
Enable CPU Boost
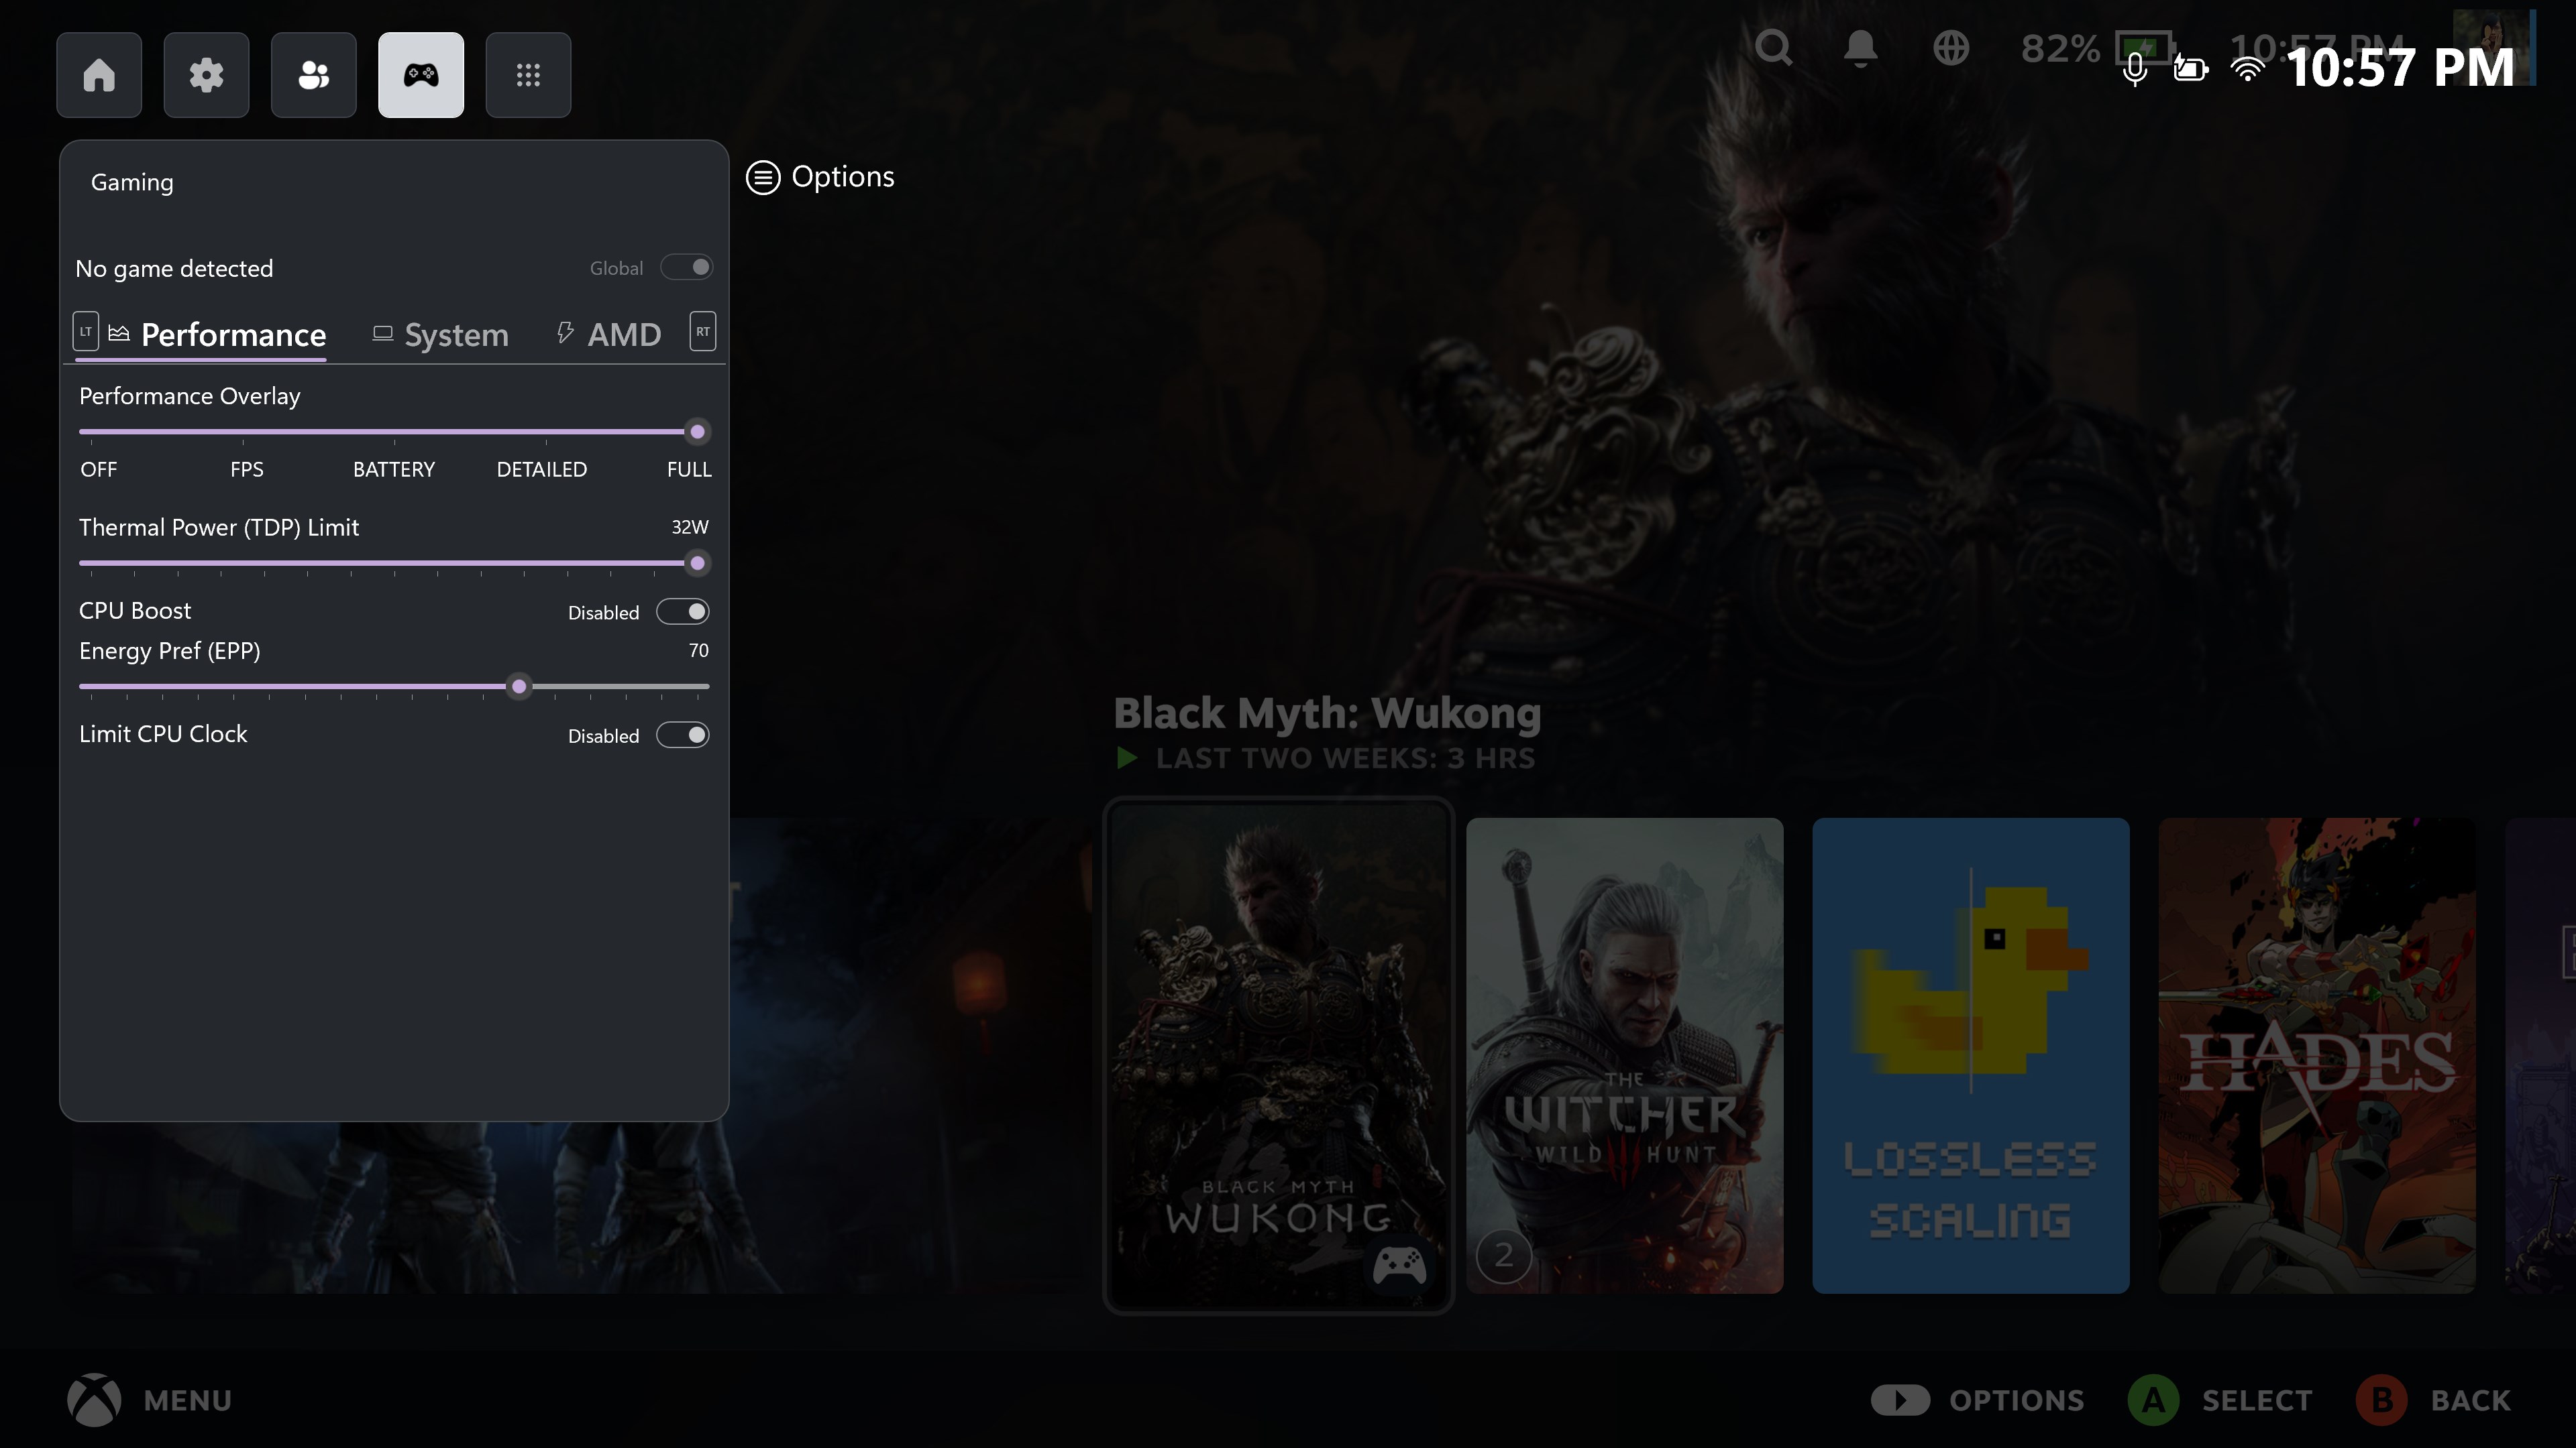(683, 611)
